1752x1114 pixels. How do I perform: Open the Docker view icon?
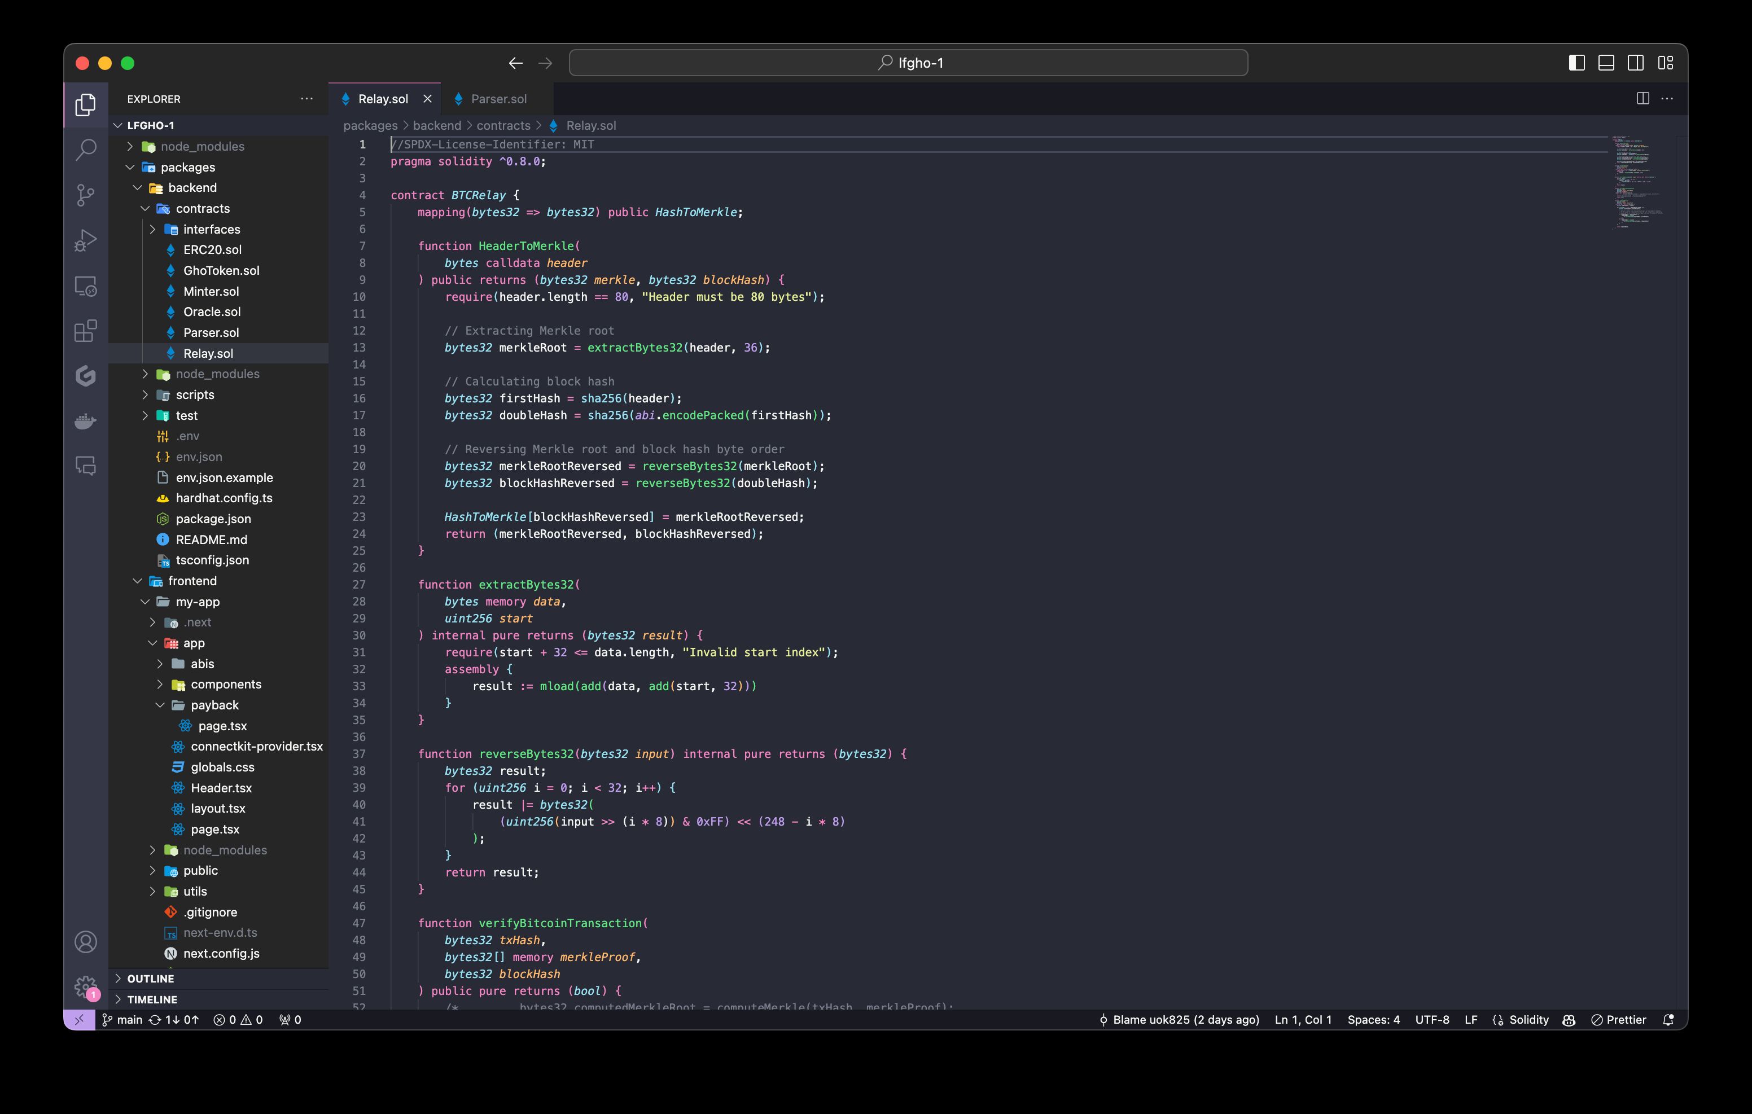86,422
